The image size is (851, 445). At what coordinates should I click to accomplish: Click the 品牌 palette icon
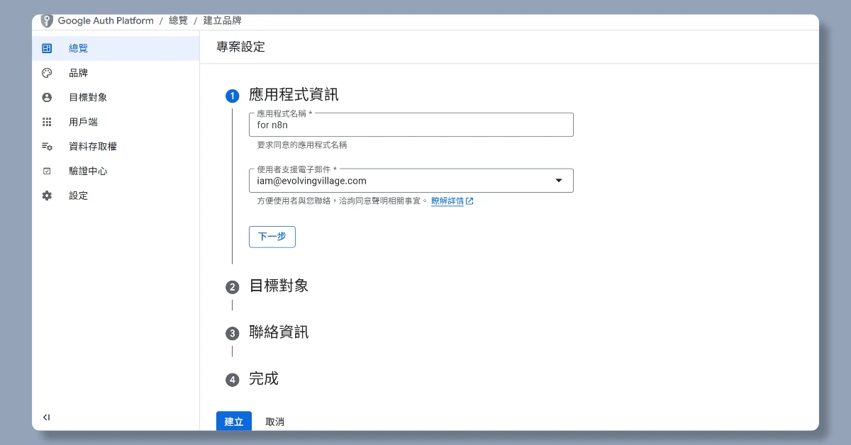coord(47,73)
